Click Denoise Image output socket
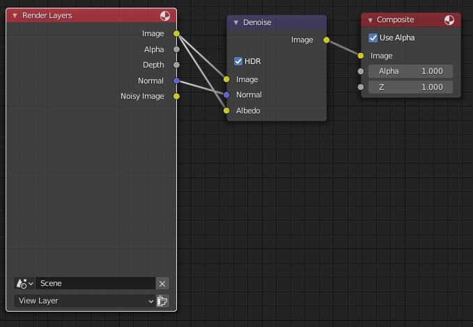This screenshot has width=473, height=327. (x=327, y=40)
